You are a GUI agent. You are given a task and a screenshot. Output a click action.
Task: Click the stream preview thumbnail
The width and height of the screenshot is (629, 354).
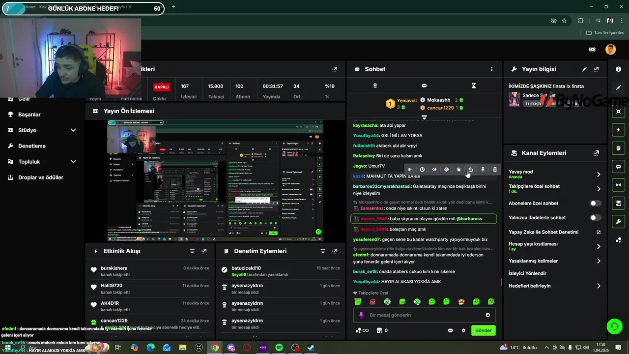(215, 180)
